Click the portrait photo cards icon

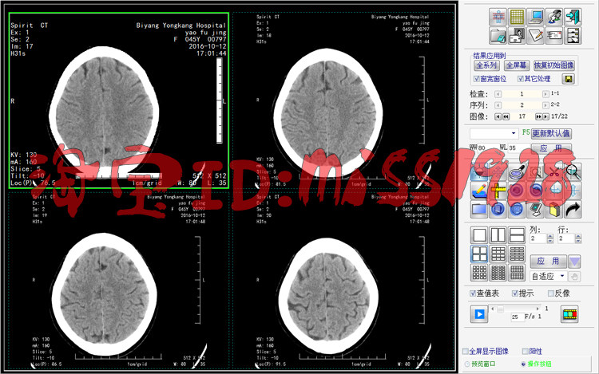517,35
